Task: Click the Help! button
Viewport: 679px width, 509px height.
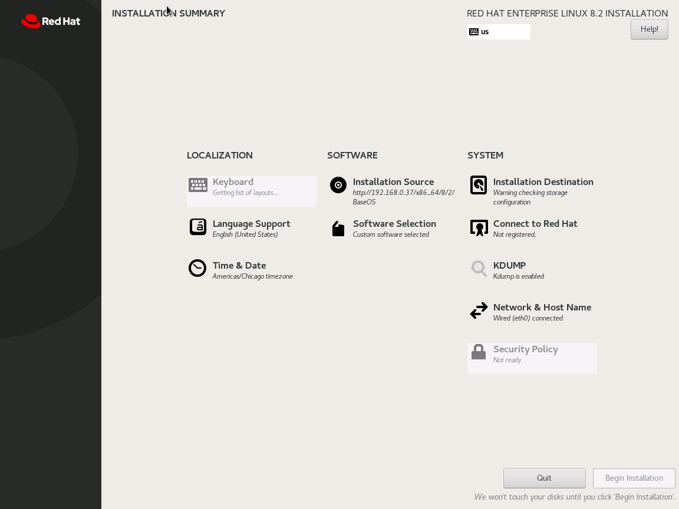Action: pyautogui.click(x=649, y=29)
